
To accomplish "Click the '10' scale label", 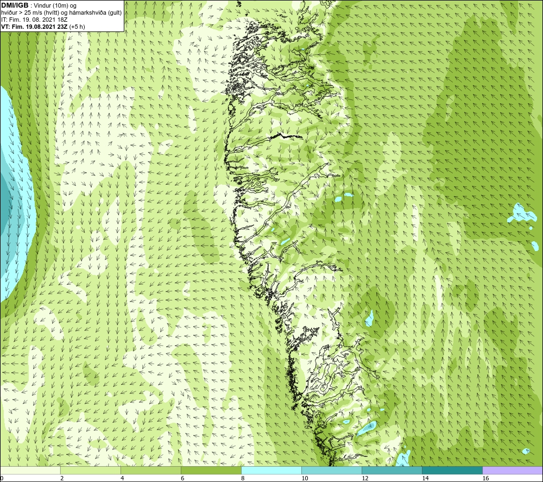I will 305,479.
